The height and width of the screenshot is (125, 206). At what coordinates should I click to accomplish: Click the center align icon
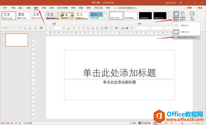click(79, 28)
